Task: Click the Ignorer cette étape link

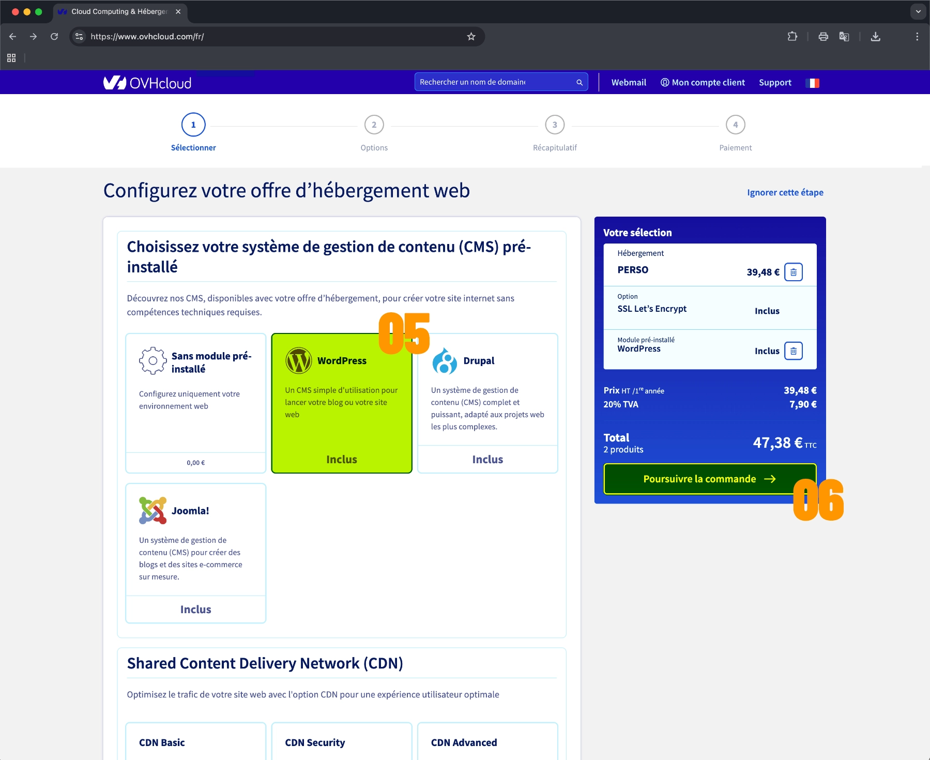Action: coord(785,192)
